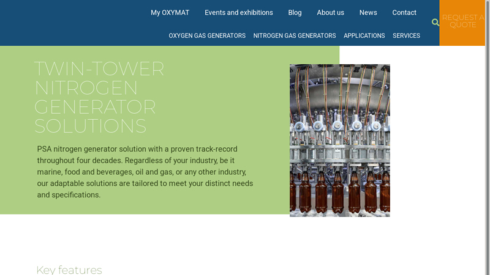Click the PSA nitrogen generator description paragraph

(145, 172)
